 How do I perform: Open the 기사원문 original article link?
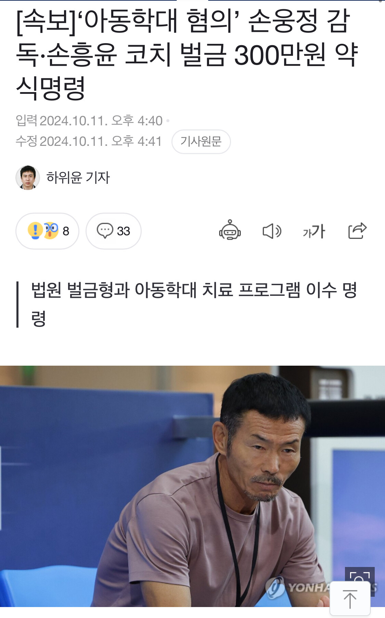(x=201, y=141)
